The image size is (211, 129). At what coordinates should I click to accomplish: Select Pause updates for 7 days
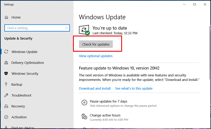109,101
